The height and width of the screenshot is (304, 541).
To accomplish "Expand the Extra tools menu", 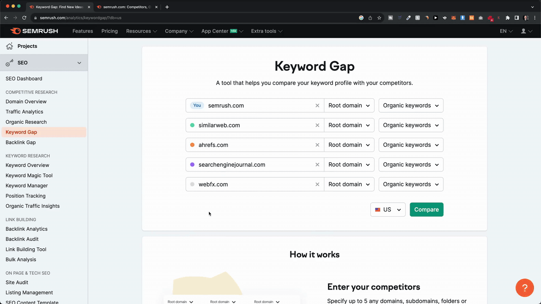I will point(267,31).
